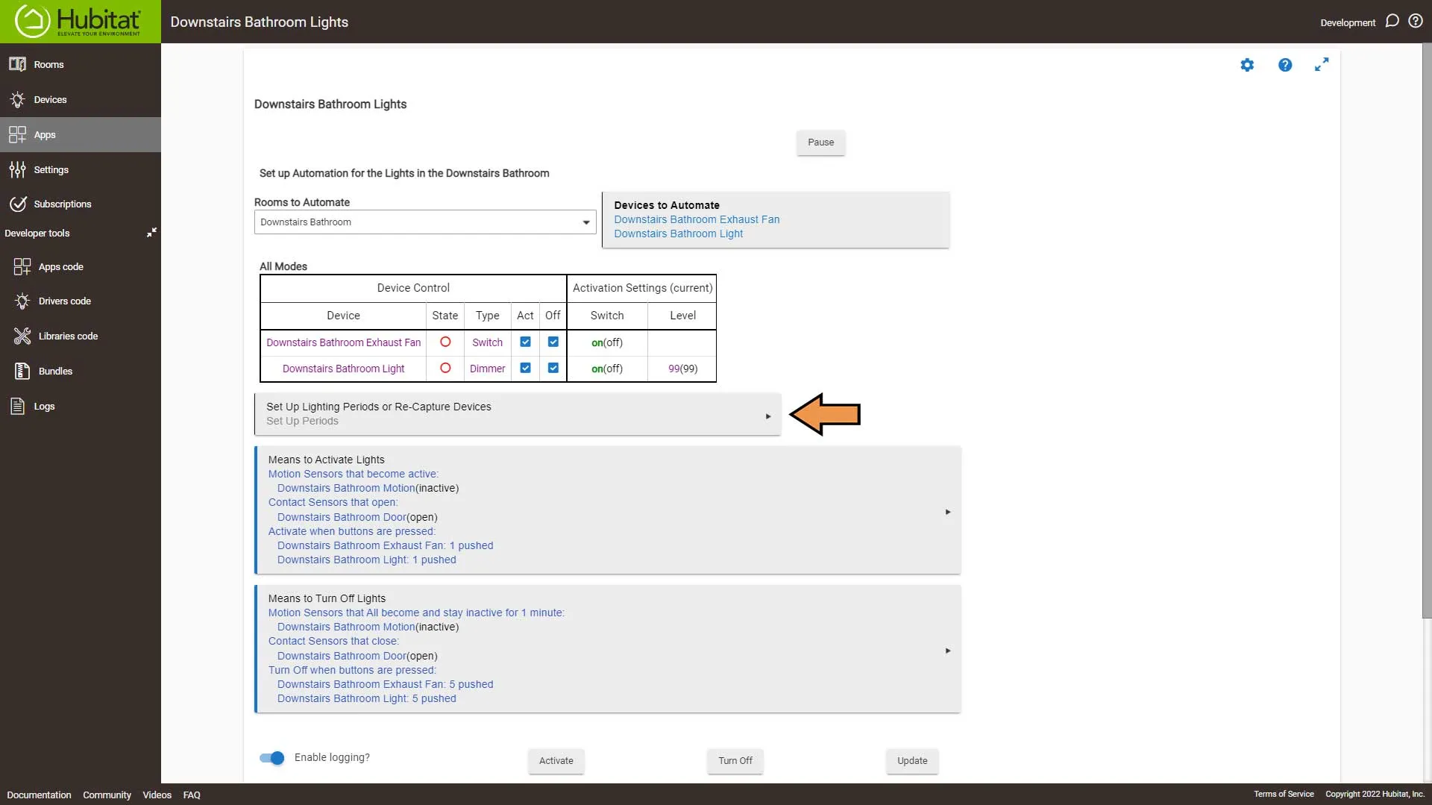Expand Means to Activate Lights section

[x=608, y=510]
